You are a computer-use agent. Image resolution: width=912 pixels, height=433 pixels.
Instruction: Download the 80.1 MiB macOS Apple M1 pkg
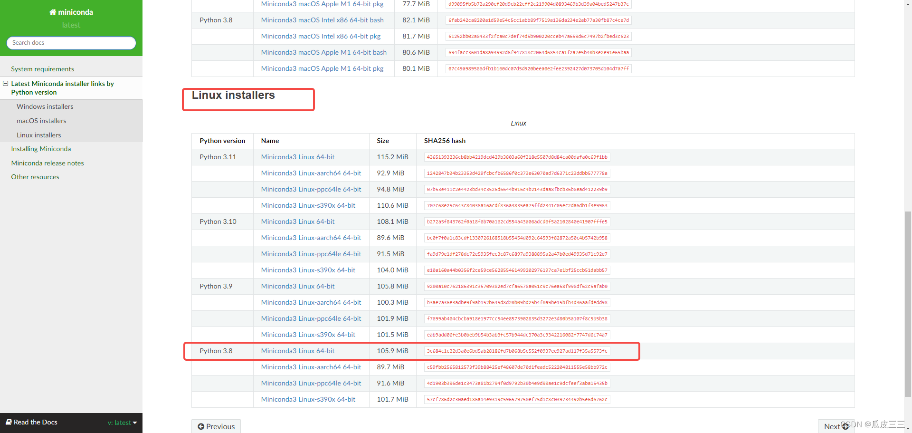tap(323, 68)
